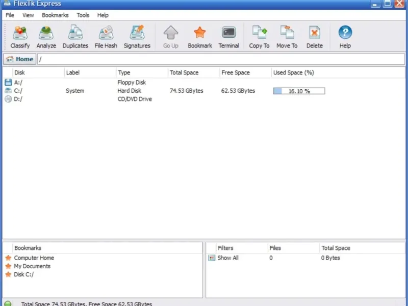Screen dimensions: 408x306
Task: Open the Disk C:/ bookmark
Action: pos(24,274)
